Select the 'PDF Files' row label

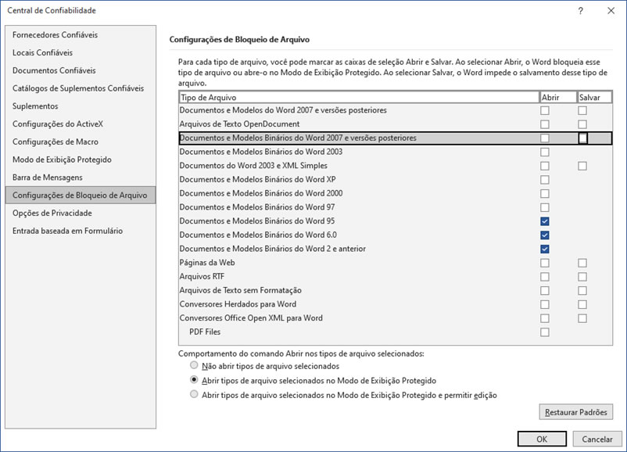pos(205,332)
